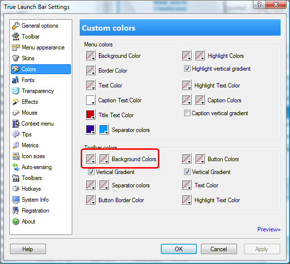Open dark purple menu Separator color swatch
The height and width of the screenshot is (264, 290).
[91, 130]
